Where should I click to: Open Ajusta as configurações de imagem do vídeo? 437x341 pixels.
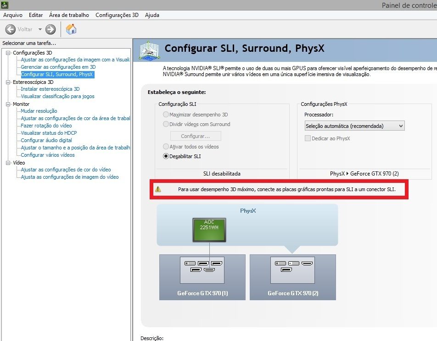pyautogui.click(x=70, y=177)
